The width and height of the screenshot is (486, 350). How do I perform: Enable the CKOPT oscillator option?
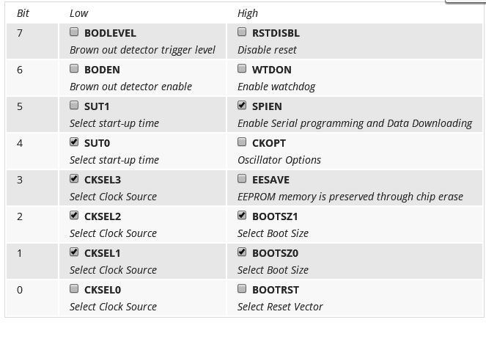(242, 142)
